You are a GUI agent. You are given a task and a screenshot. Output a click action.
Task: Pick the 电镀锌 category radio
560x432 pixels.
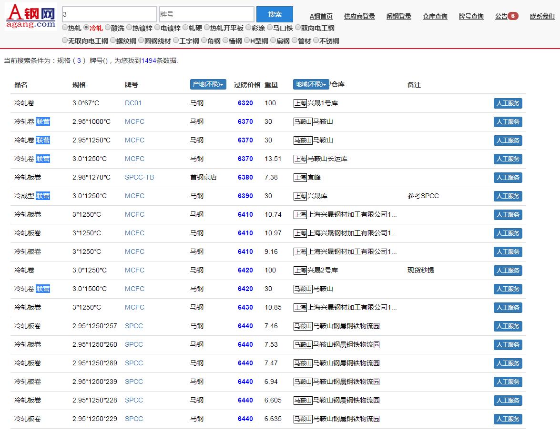(157, 28)
